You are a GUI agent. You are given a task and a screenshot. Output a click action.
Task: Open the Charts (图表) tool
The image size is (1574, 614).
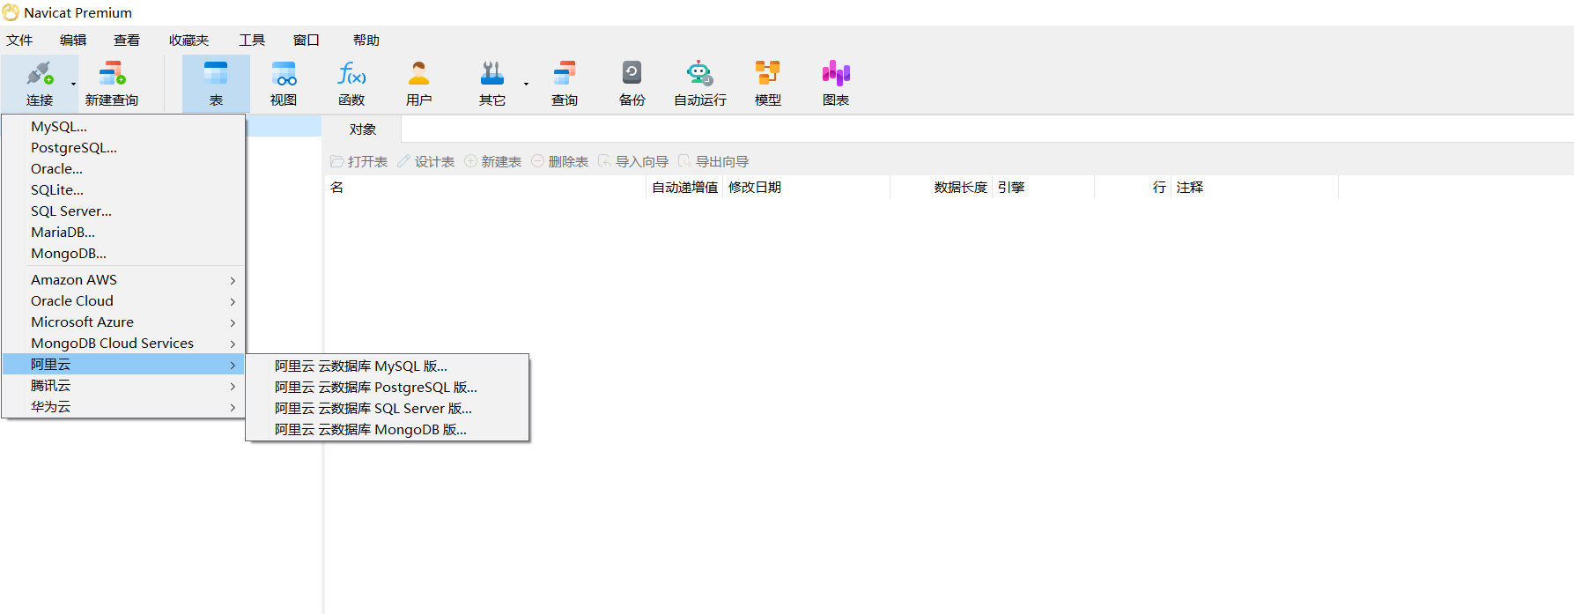[x=836, y=84]
